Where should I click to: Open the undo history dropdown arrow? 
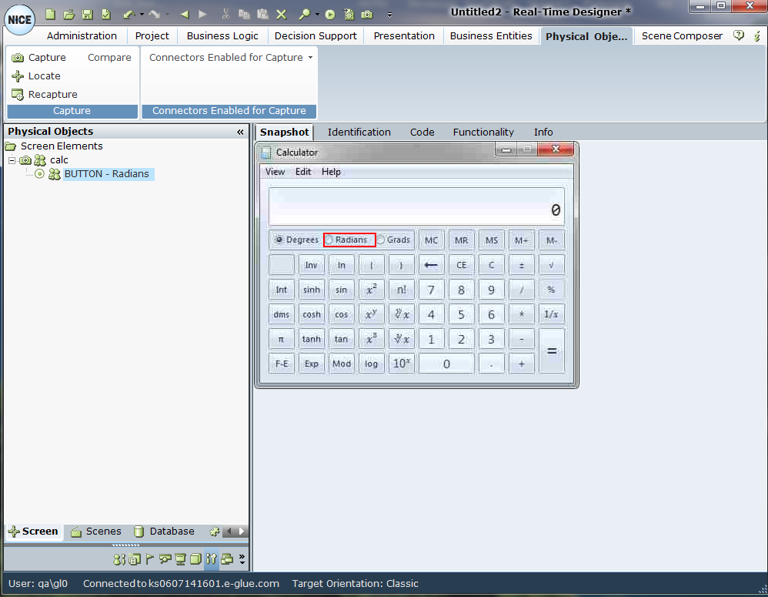pyautogui.click(x=142, y=14)
